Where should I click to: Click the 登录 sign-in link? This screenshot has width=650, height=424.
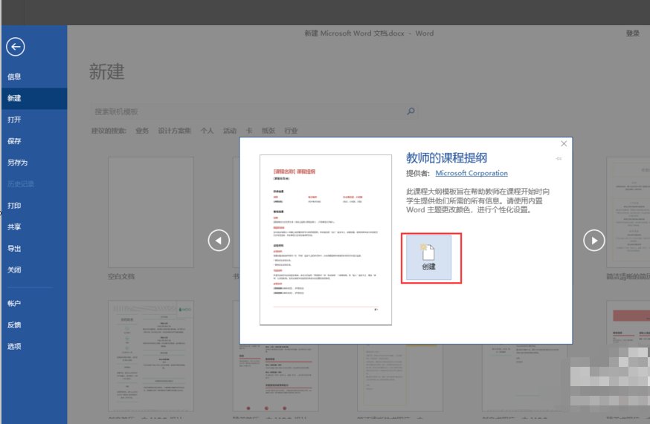point(633,33)
